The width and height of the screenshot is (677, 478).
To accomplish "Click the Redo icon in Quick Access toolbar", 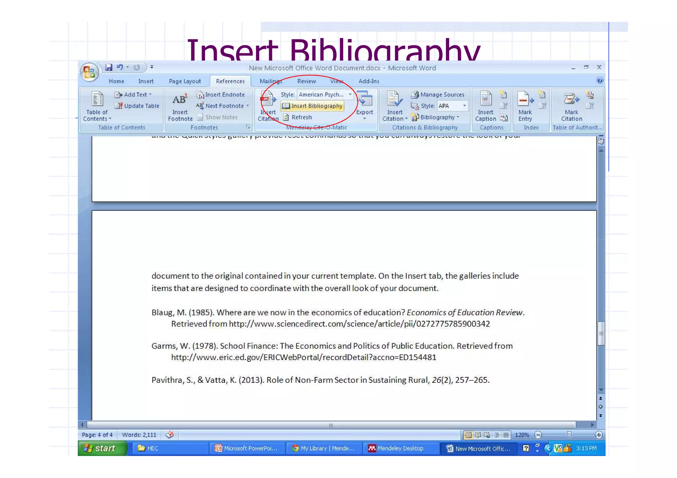I will click(137, 67).
